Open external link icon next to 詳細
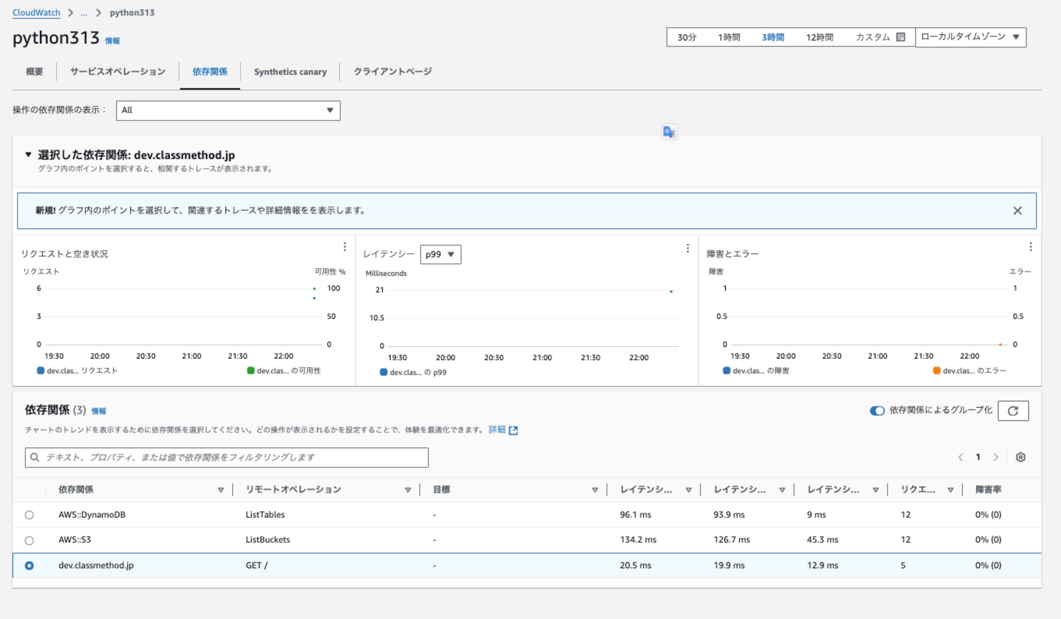Image resolution: width=1061 pixels, height=619 pixels. (513, 430)
